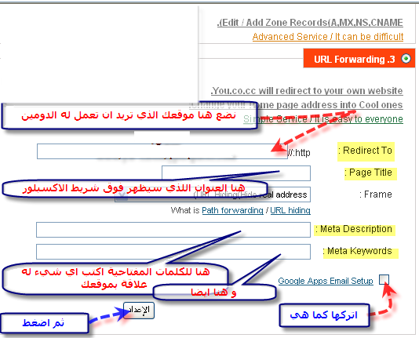Tick the Google Apps Email Setup checkbox
The image size is (419, 338).
click(x=384, y=280)
